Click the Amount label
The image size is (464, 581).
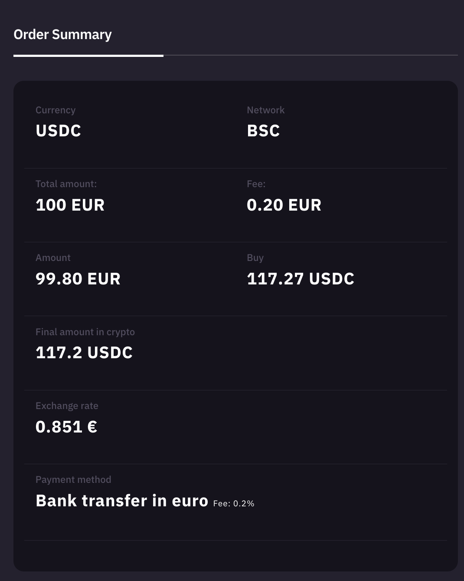pos(53,258)
